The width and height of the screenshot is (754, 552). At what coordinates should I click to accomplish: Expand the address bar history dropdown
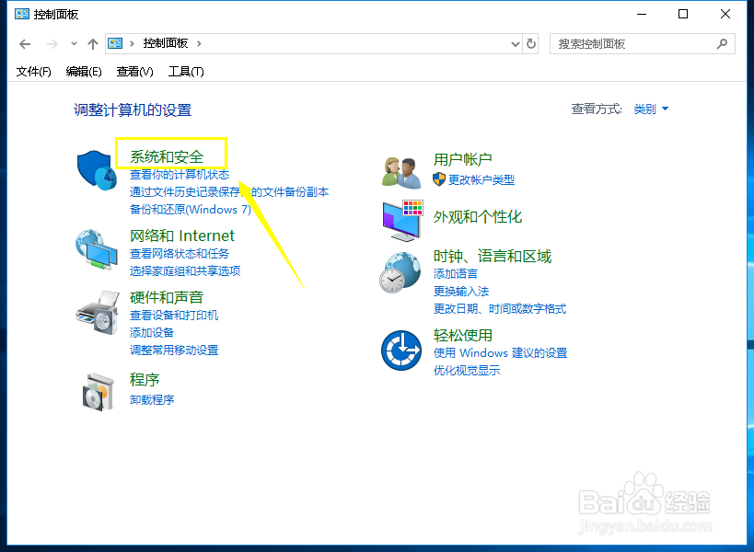(515, 44)
